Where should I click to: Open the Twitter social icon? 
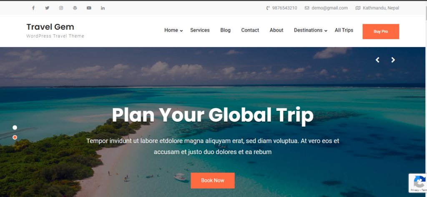click(x=47, y=8)
